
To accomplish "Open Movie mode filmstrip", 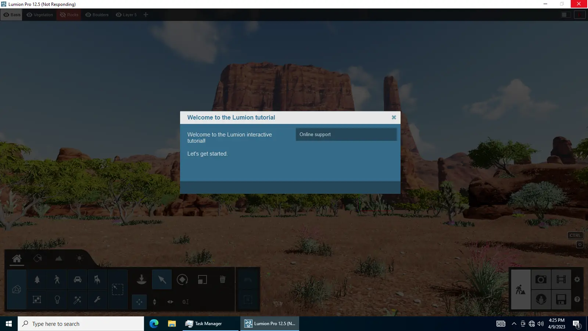I will [x=561, y=280].
